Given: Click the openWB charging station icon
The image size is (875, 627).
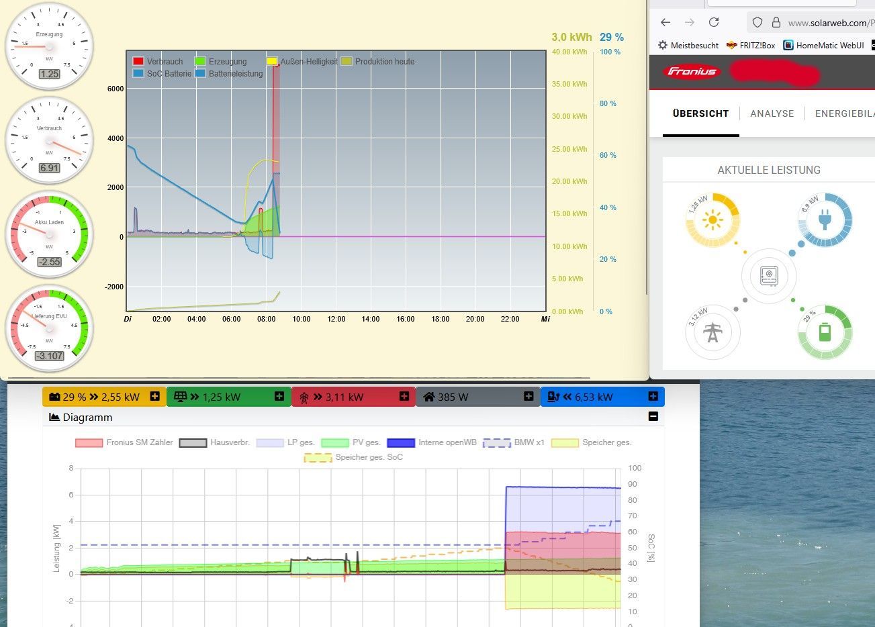Looking at the screenshot, I should (553, 397).
